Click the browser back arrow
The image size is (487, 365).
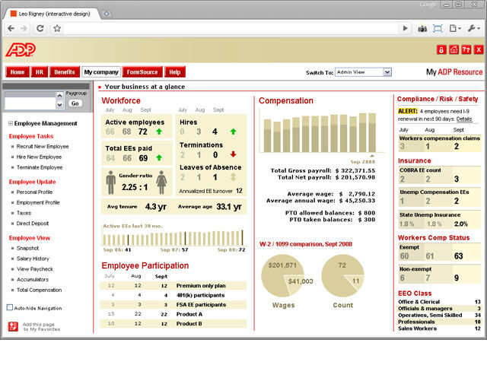pos(11,29)
